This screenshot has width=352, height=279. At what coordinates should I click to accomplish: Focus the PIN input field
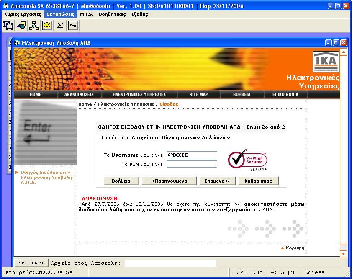(192, 164)
